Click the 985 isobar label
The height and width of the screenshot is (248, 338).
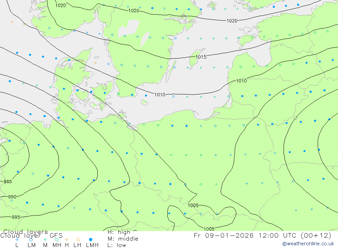coord(8,182)
